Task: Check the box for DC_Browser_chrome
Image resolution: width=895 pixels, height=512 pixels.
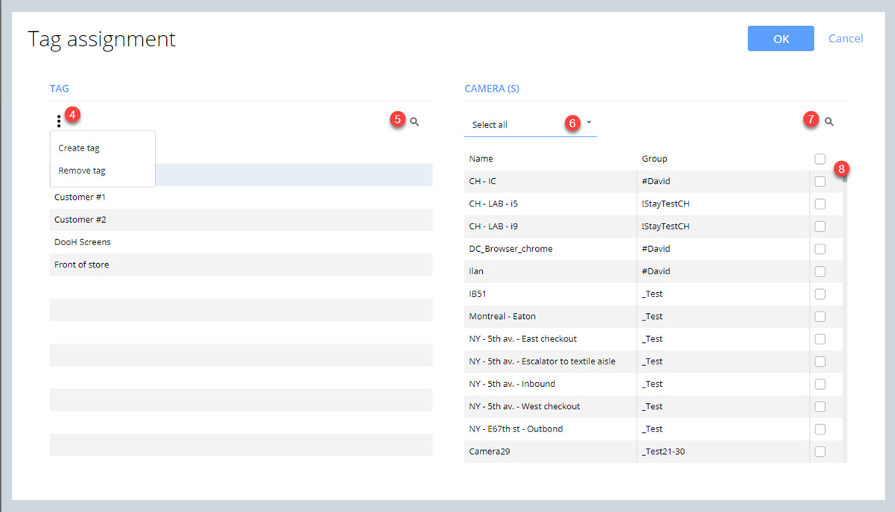Action: click(x=820, y=249)
